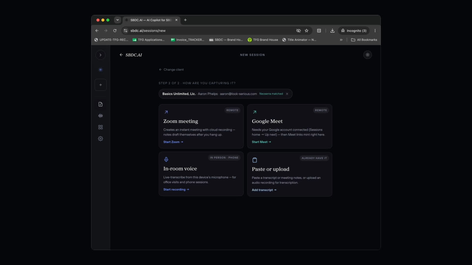Image resolution: width=472 pixels, height=265 pixels.
Task: Expand the sidebar with chevron button
Action: pyautogui.click(x=100, y=55)
